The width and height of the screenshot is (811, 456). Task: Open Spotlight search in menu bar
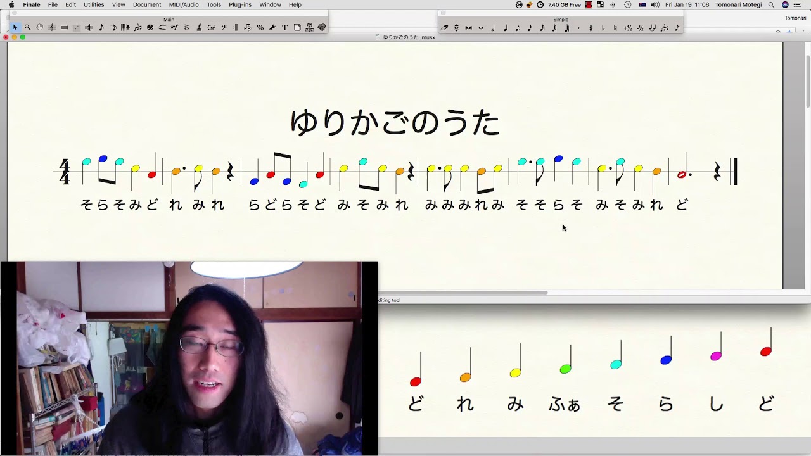point(771,4)
